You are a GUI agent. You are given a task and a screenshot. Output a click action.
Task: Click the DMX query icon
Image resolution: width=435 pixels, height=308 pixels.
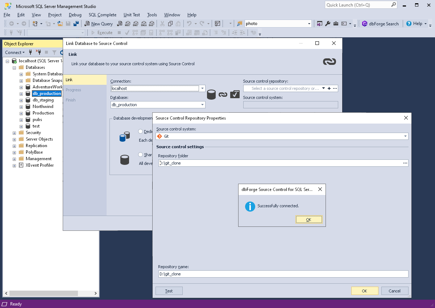135,24
